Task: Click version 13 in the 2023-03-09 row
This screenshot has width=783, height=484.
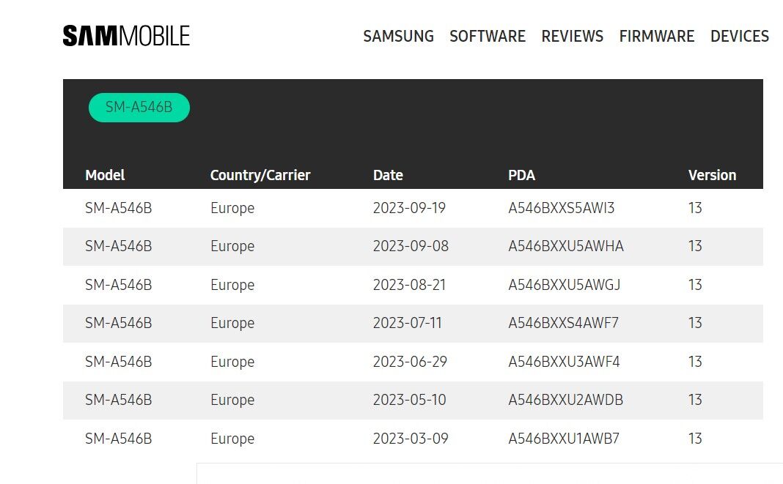Action: 695,439
